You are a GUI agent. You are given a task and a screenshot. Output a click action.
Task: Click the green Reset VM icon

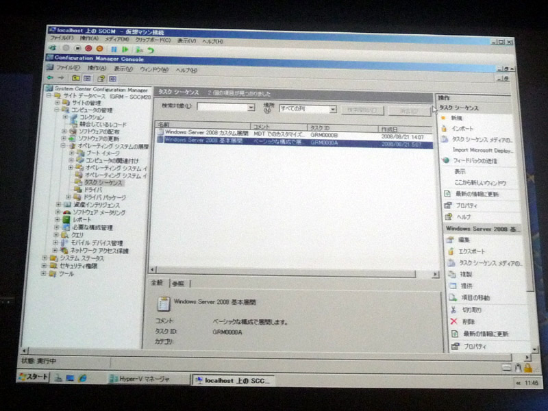(125, 49)
